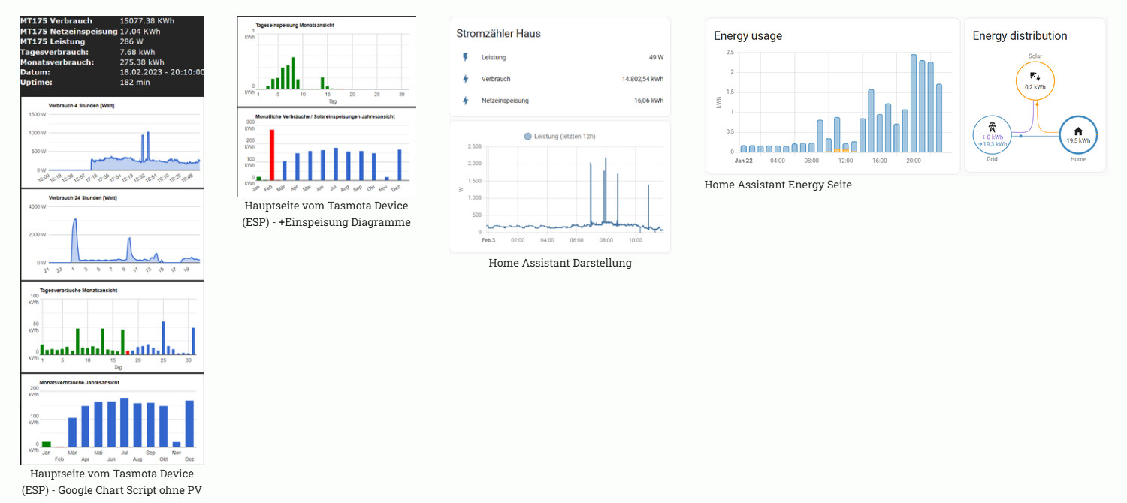Open the Verbrauch 14.802,54 kWh value
The width and height of the screenshot is (1127, 503).
[642, 79]
